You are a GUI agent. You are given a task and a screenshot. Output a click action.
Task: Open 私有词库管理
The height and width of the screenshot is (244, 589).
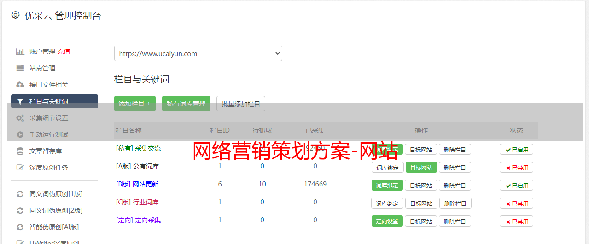186,104
